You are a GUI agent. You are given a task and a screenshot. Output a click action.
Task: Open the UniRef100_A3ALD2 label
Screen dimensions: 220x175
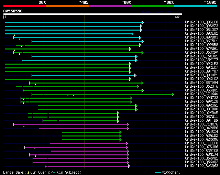(x=201, y=136)
